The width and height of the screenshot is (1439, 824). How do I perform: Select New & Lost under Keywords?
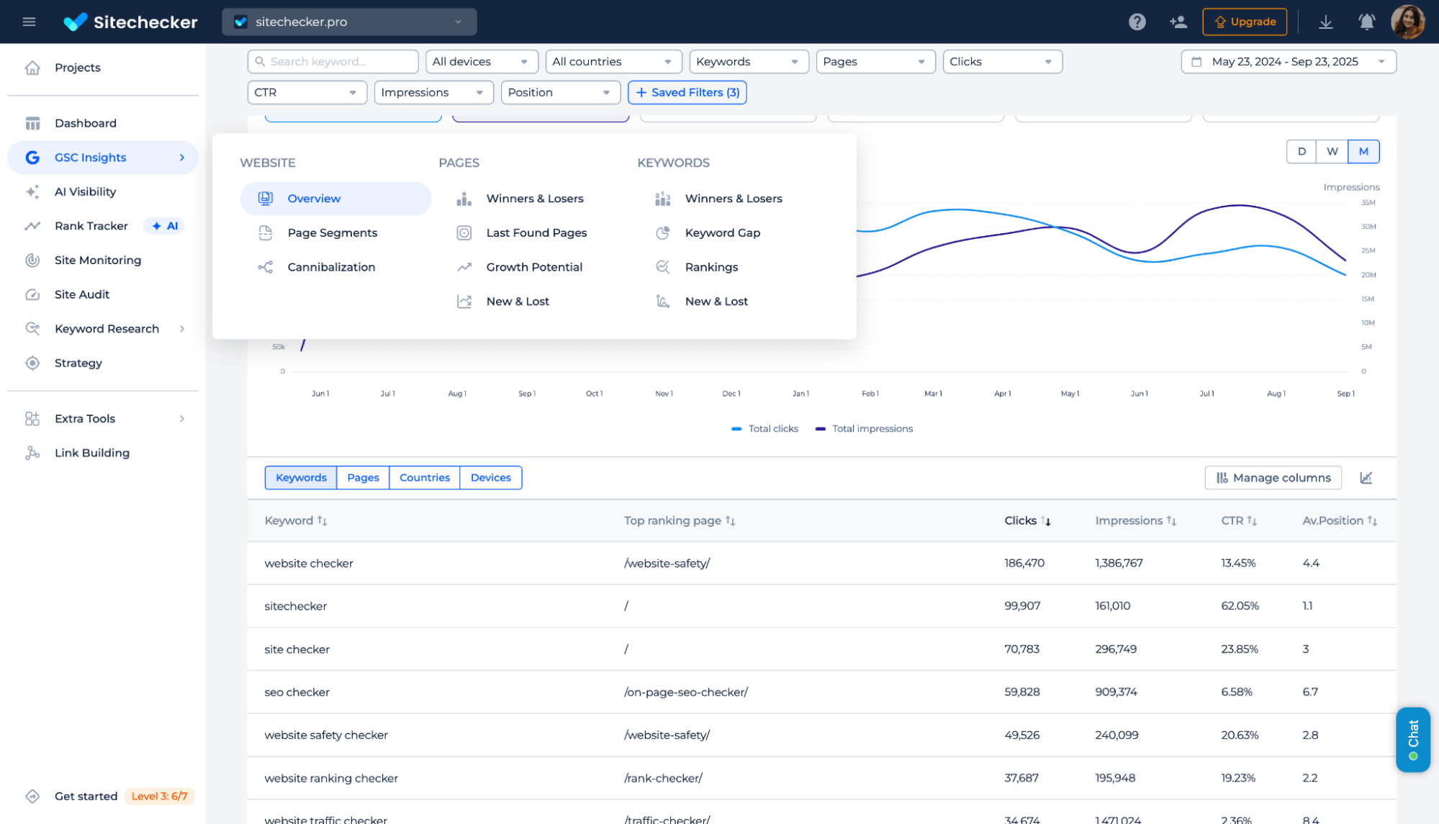[716, 302]
